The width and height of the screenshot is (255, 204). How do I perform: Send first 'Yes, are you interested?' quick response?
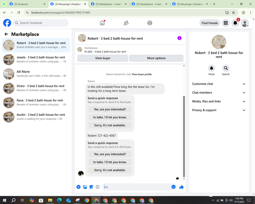tap(110, 109)
